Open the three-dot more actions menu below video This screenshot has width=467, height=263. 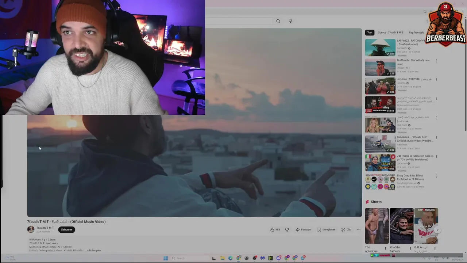pos(359,229)
